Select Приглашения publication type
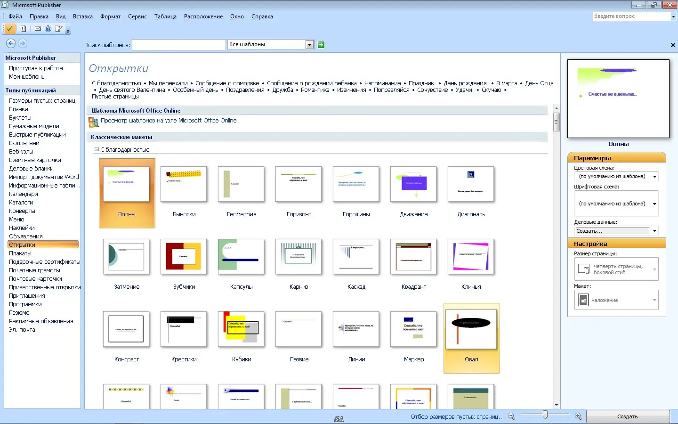Screen dimensions: 678x424 coord(27,296)
